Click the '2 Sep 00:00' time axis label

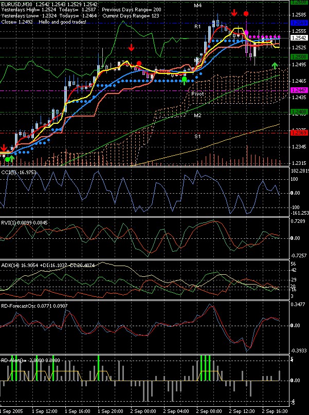pyautogui.click(x=144, y=411)
